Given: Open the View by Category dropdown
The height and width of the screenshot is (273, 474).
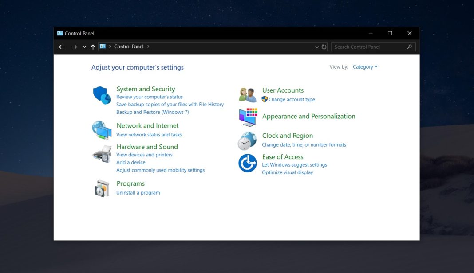Looking at the screenshot, I should 365,66.
